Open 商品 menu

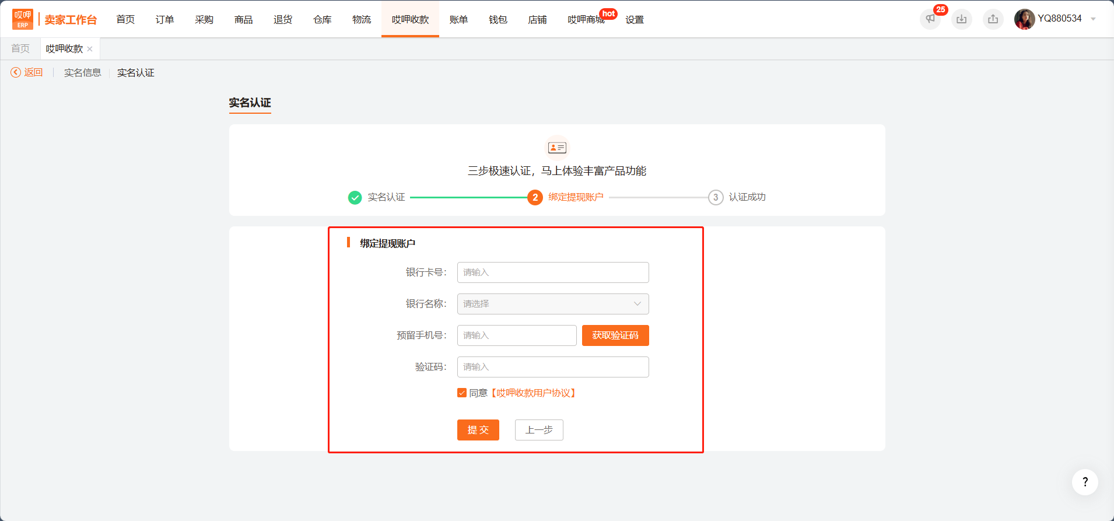244,19
